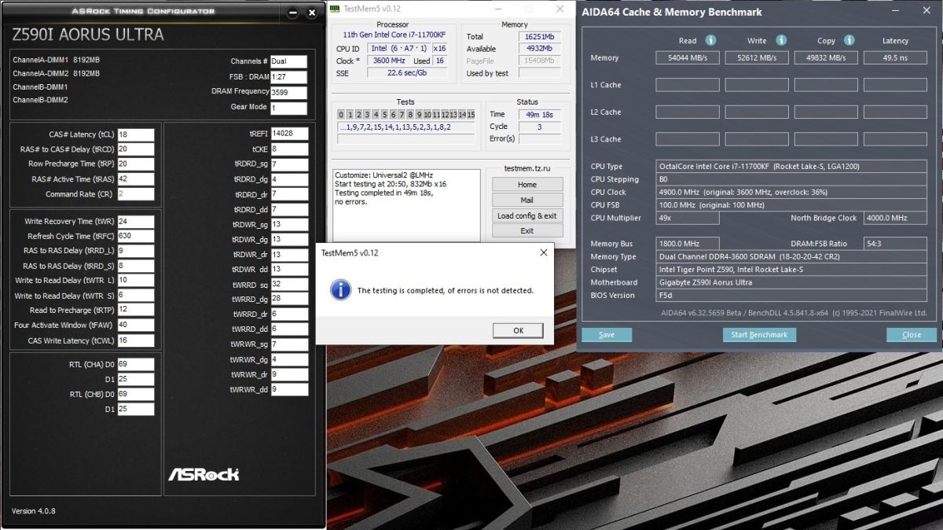Click the Channels # field showing Dual

pyautogui.click(x=289, y=61)
